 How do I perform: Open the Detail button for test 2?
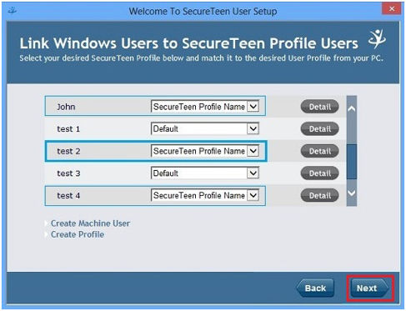click(x=320, y=151)
